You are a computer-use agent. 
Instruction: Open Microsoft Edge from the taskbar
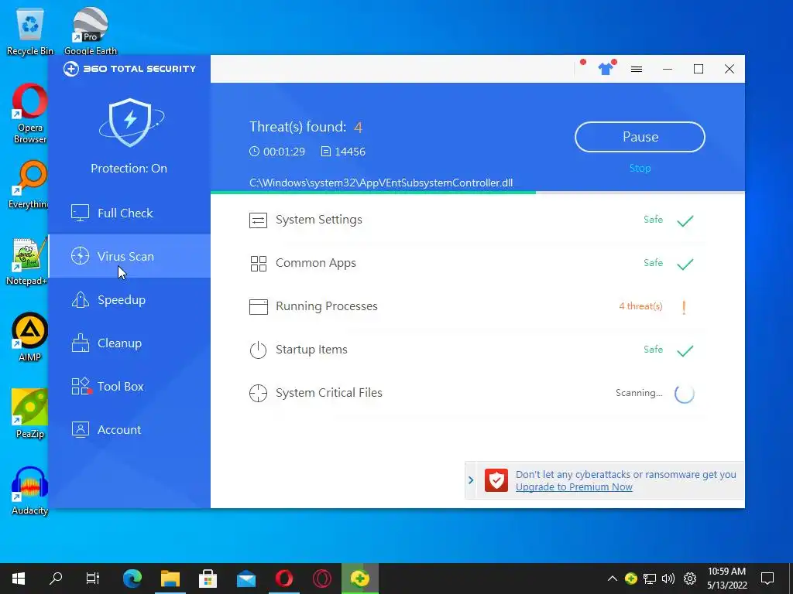pyautogui.click(x=132, y=579)
